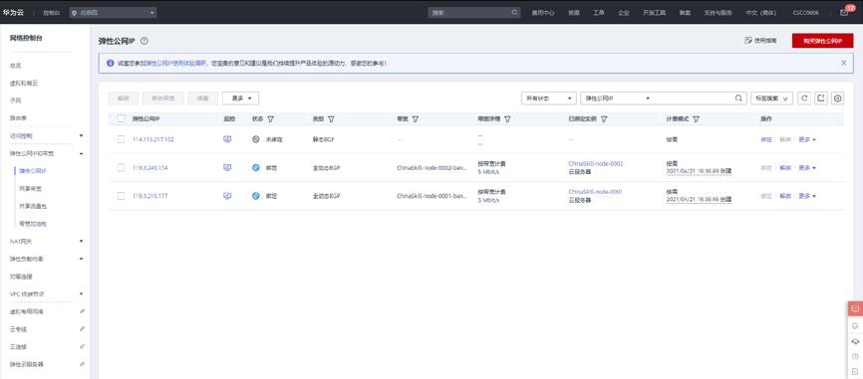Check the box for IP 114.116.217.102
This screenshot has height=379, width=863.
pos(122,139)
